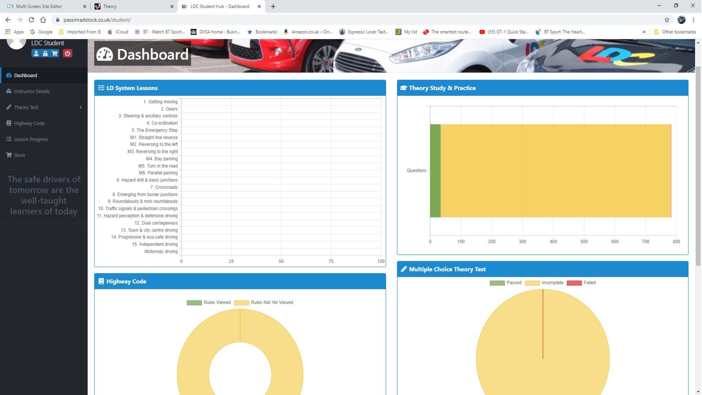The image size is (702, 395).
Task: Click the book icon beside Highway Code
Action: [x=9, y=123]
